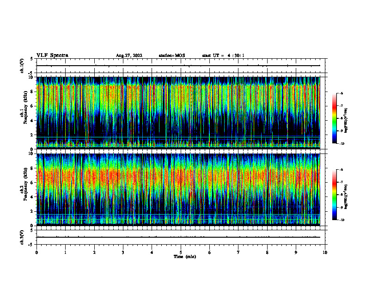Click the log(PSD) label beside ch.1 color bar
This screenshot has width=366, height=283.
(346, 121)
